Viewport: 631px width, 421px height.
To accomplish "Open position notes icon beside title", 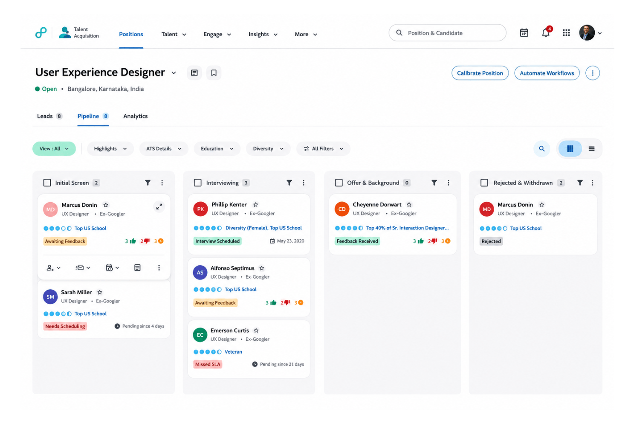I will [194, 73].
